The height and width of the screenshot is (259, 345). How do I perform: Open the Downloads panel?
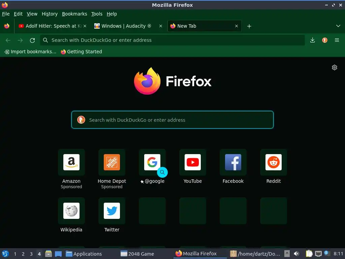[x=312, y=40]
